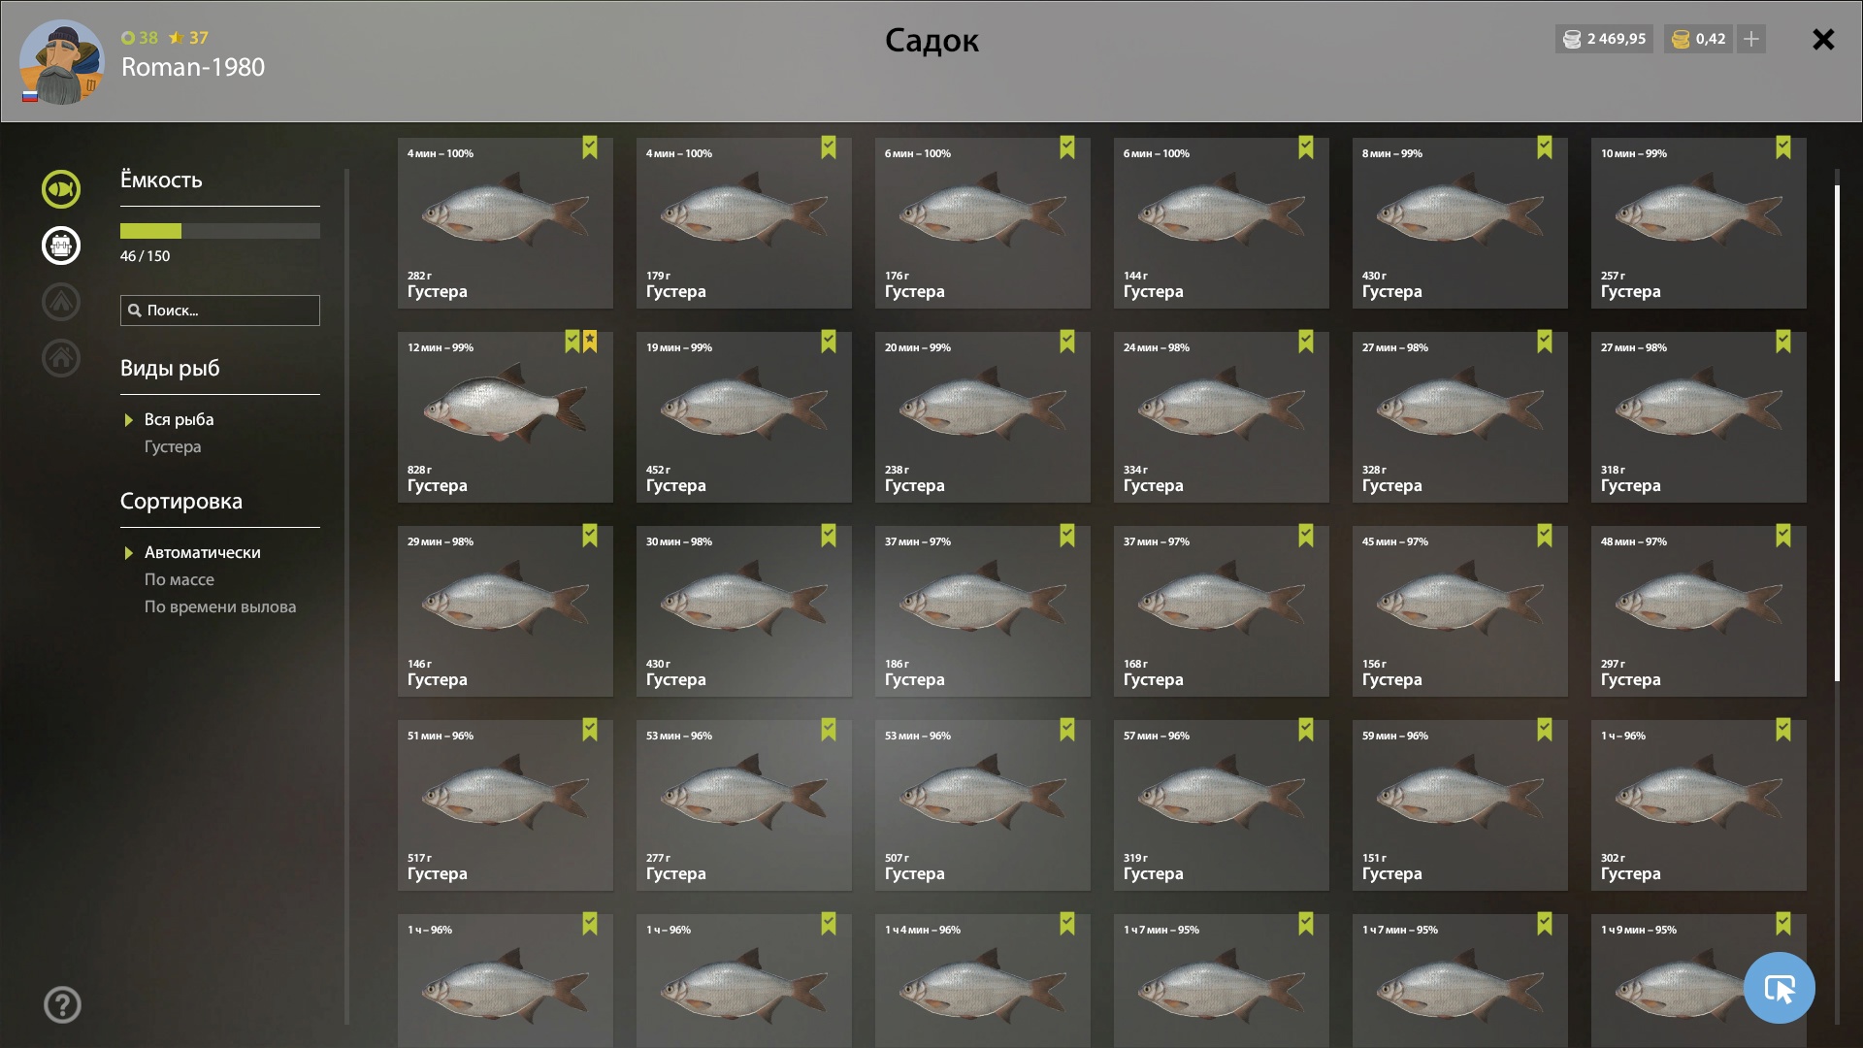1863x1048 pixels.
Task: Click the plus icon to add gold coins
Action: [x=1751, y=39]
